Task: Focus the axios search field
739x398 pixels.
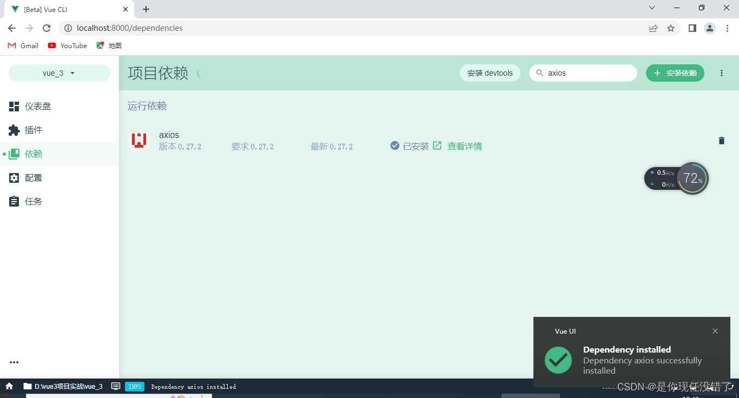Action: 583,73
